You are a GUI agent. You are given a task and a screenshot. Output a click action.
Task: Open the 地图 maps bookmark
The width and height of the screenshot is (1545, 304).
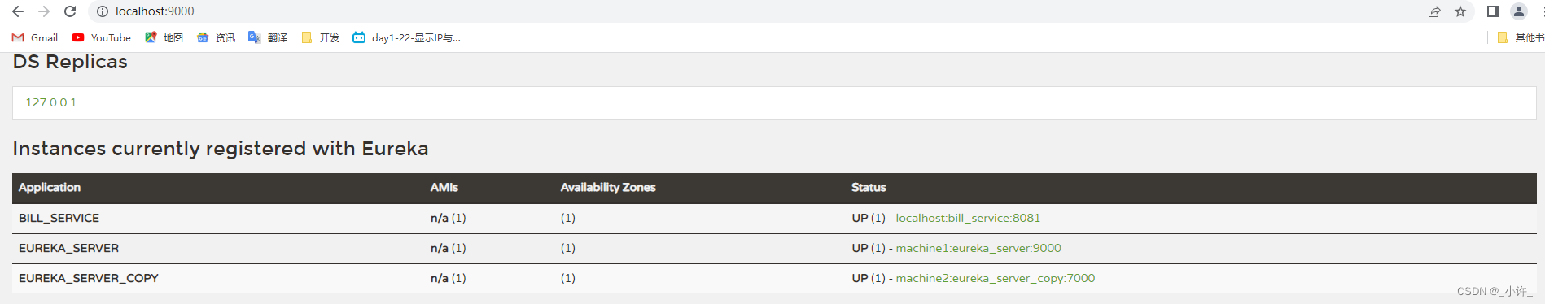164,37
